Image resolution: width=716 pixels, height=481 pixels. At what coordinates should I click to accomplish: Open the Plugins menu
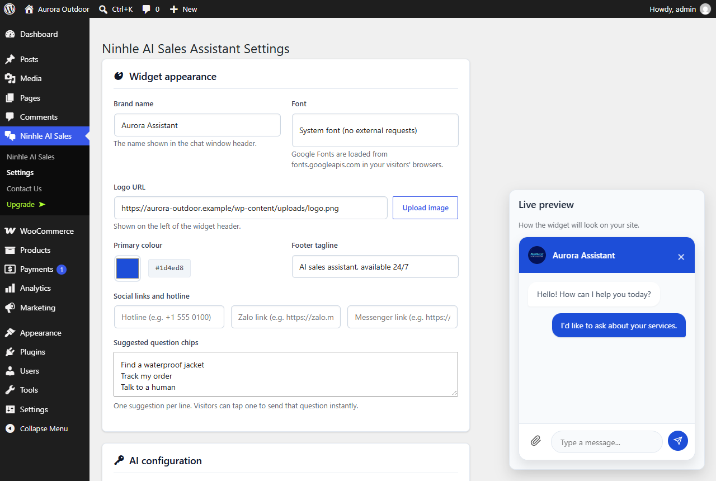pos(45,352)
